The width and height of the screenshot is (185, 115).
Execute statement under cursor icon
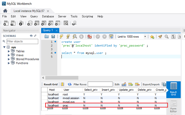[x=68, y=37]
